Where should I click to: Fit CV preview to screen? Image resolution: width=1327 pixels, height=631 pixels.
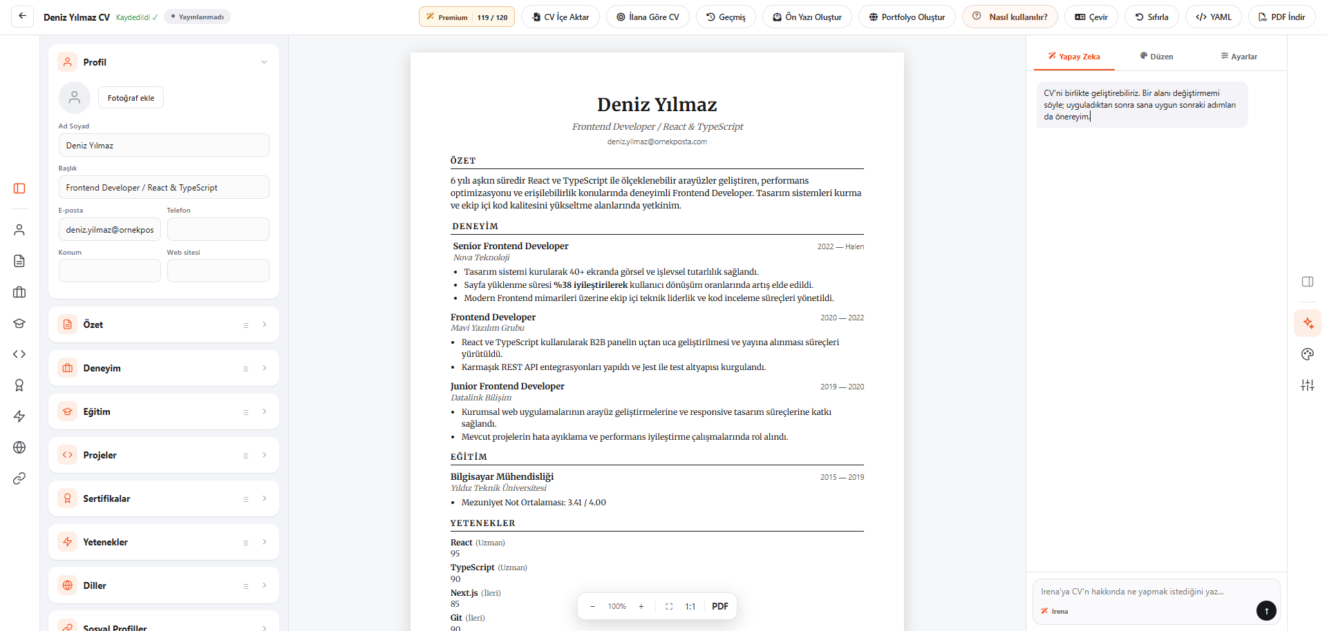pyautogui.click(x=669, y=606)
